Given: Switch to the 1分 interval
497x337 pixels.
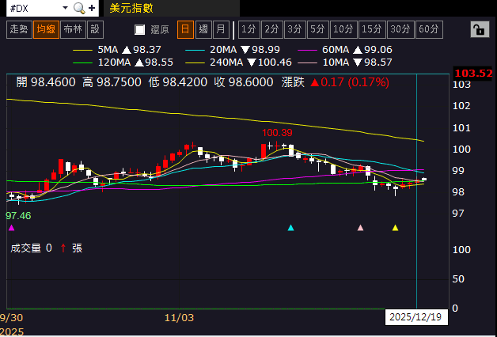Looking at the screenshot, I should tap(248, 29).
